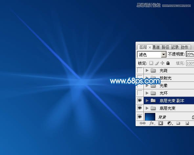Hide the 底层光束 副本 group

[140, 100]
